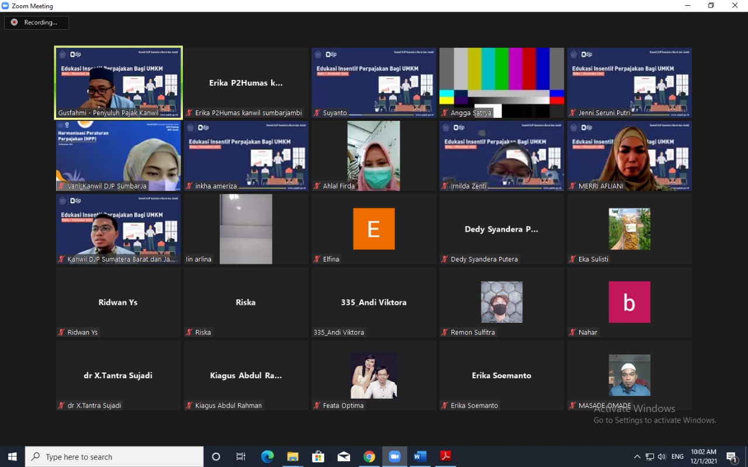Click the Zoom icon in the taskbar
The height and width of the screenshot is (467, 748).
394,456
